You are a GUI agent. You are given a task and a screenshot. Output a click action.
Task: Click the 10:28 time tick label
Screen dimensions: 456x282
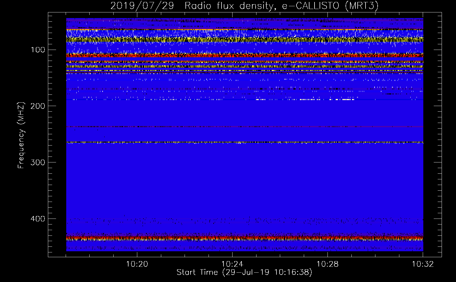pos(327,264)
